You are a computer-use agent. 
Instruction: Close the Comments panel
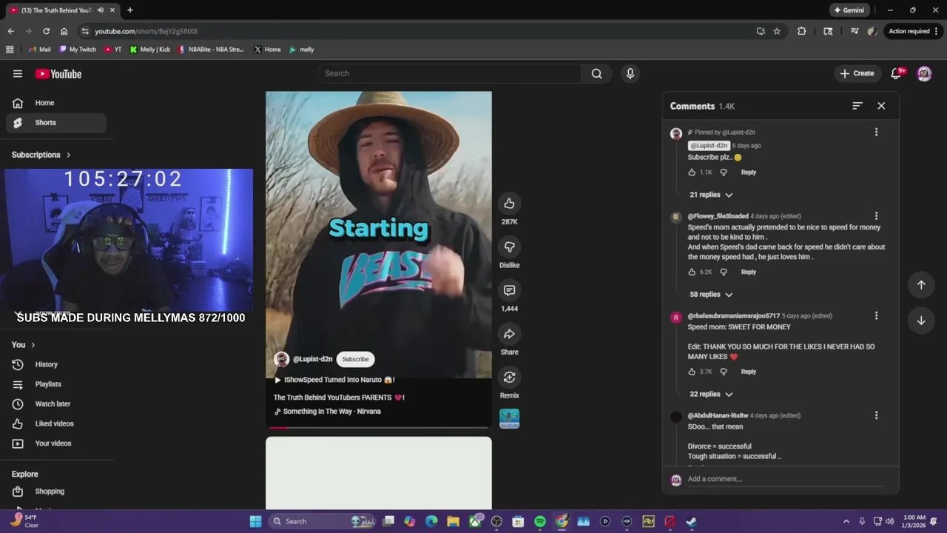881,106
